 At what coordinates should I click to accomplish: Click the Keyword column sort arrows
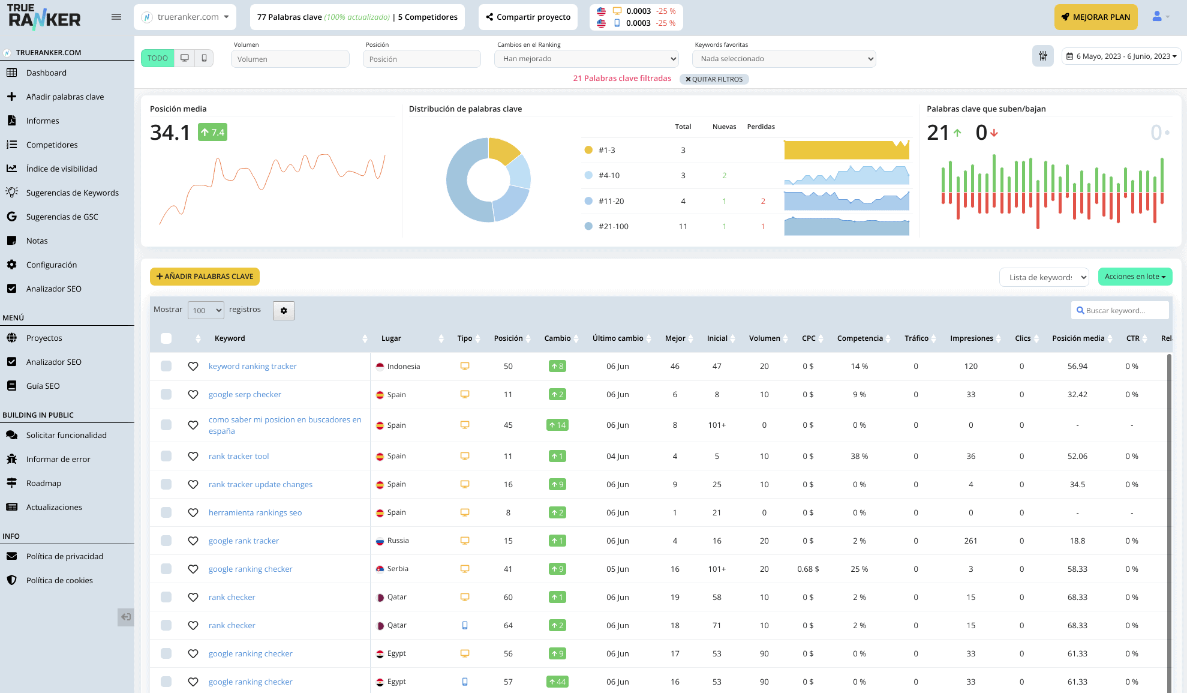[x=365, y=339]
